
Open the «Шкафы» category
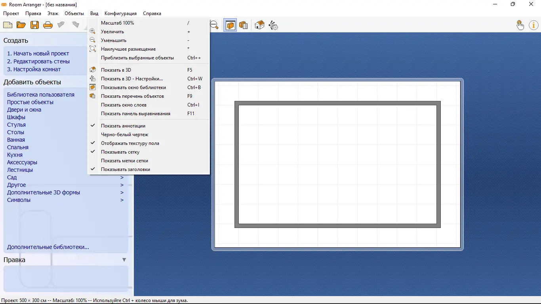pyautogui.click(x=16, y=117)
